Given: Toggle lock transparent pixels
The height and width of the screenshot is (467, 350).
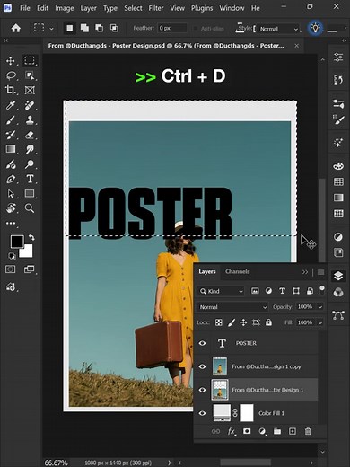Looking at the screenshot, I should point(219,322).
